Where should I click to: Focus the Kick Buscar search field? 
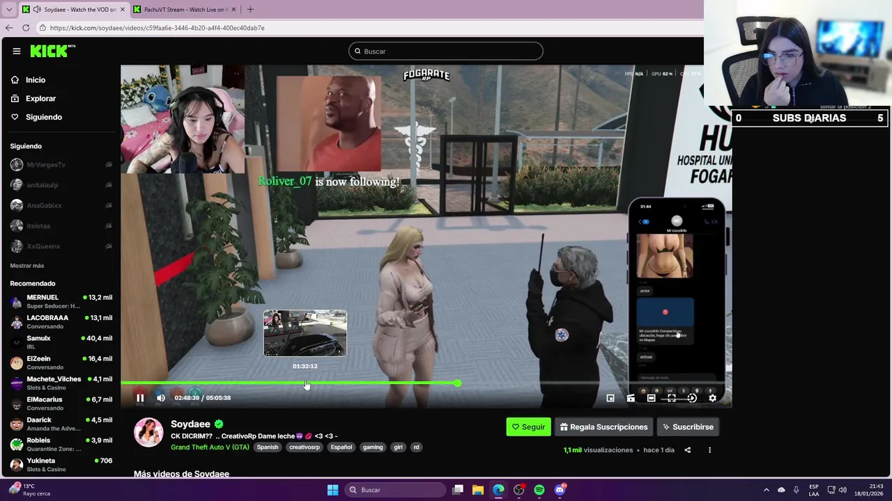446,51
